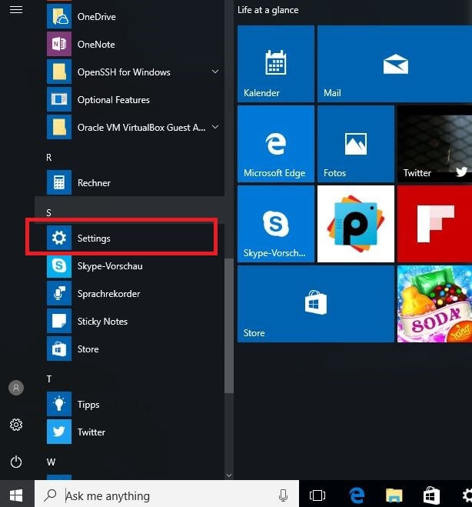Viewport: 472px width, 507px height.
Task: Open the Flipboard red tile
Action: point(434,224)
